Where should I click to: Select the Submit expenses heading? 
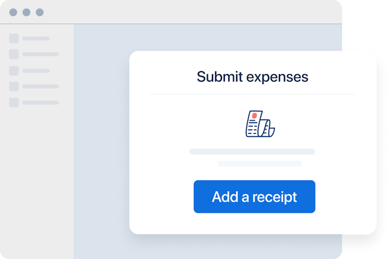[x=252, y=77]
